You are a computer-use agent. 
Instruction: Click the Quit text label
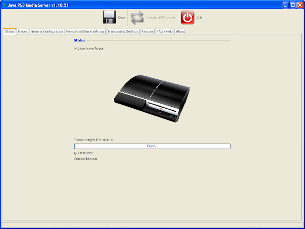pyautogui.click(x=199, y=18)
